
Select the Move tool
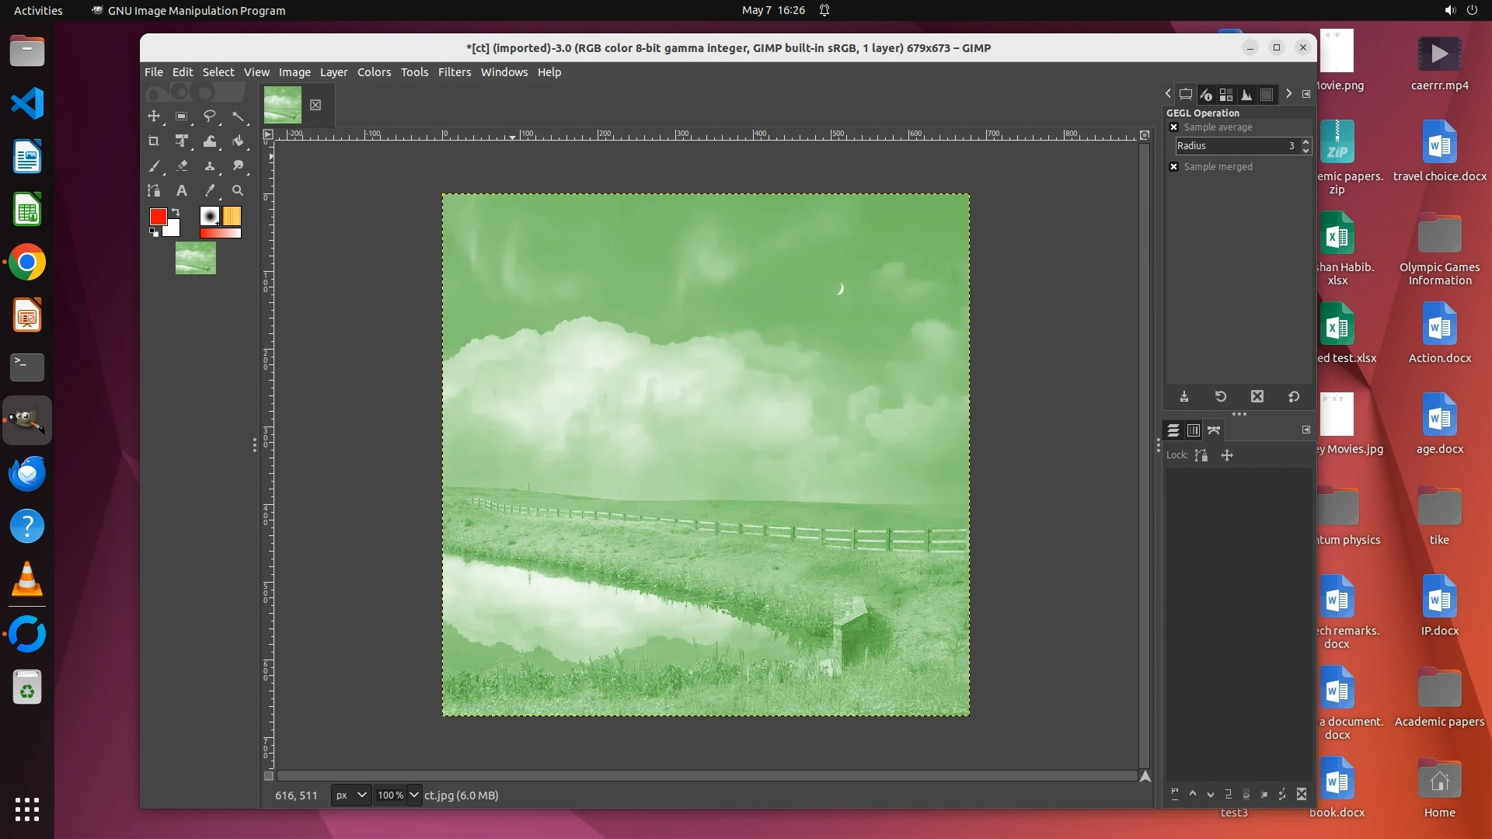[154, 117]
